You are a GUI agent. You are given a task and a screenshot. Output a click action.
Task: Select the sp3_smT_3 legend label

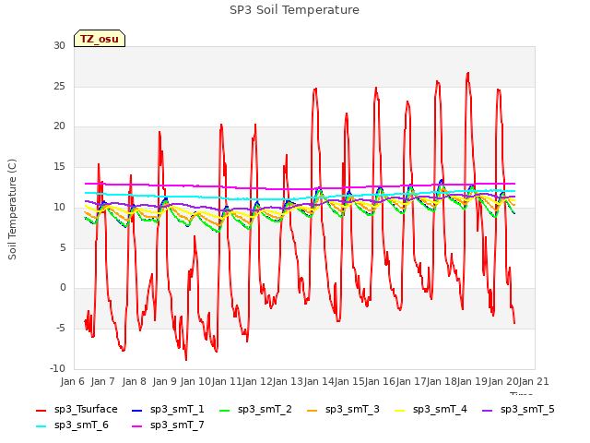point(352,410)
